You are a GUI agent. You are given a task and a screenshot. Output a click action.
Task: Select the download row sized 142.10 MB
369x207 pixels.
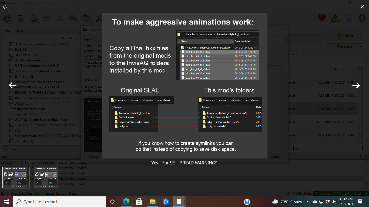[323, 122]
